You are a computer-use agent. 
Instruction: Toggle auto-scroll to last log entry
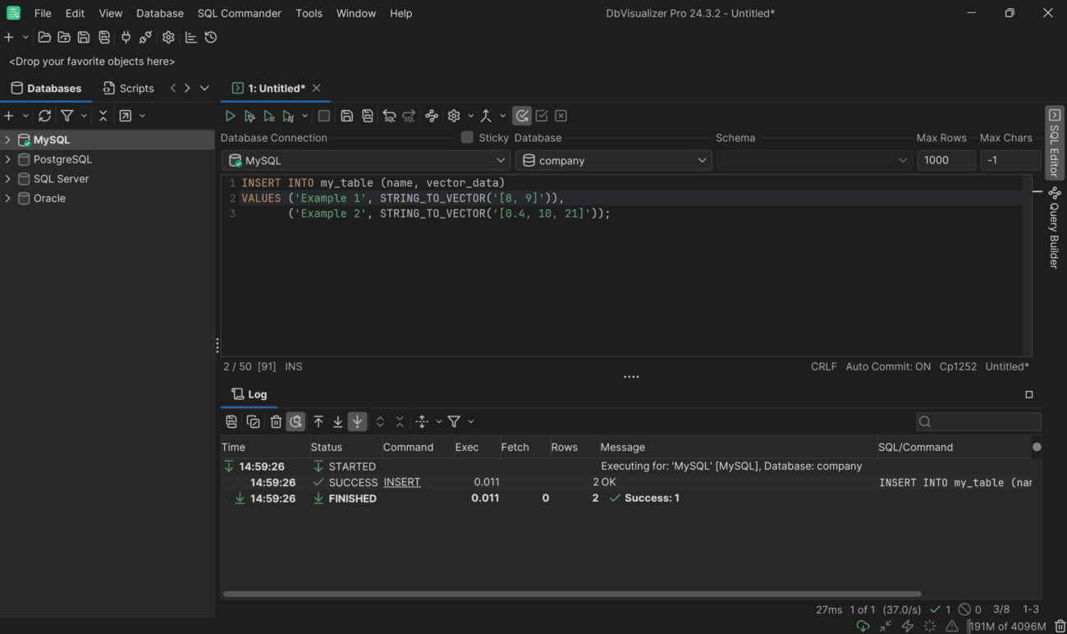[357, 421]
